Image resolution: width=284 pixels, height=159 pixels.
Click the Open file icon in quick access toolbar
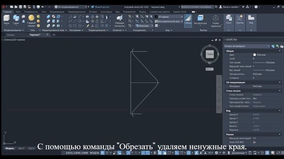click(16, 7)
